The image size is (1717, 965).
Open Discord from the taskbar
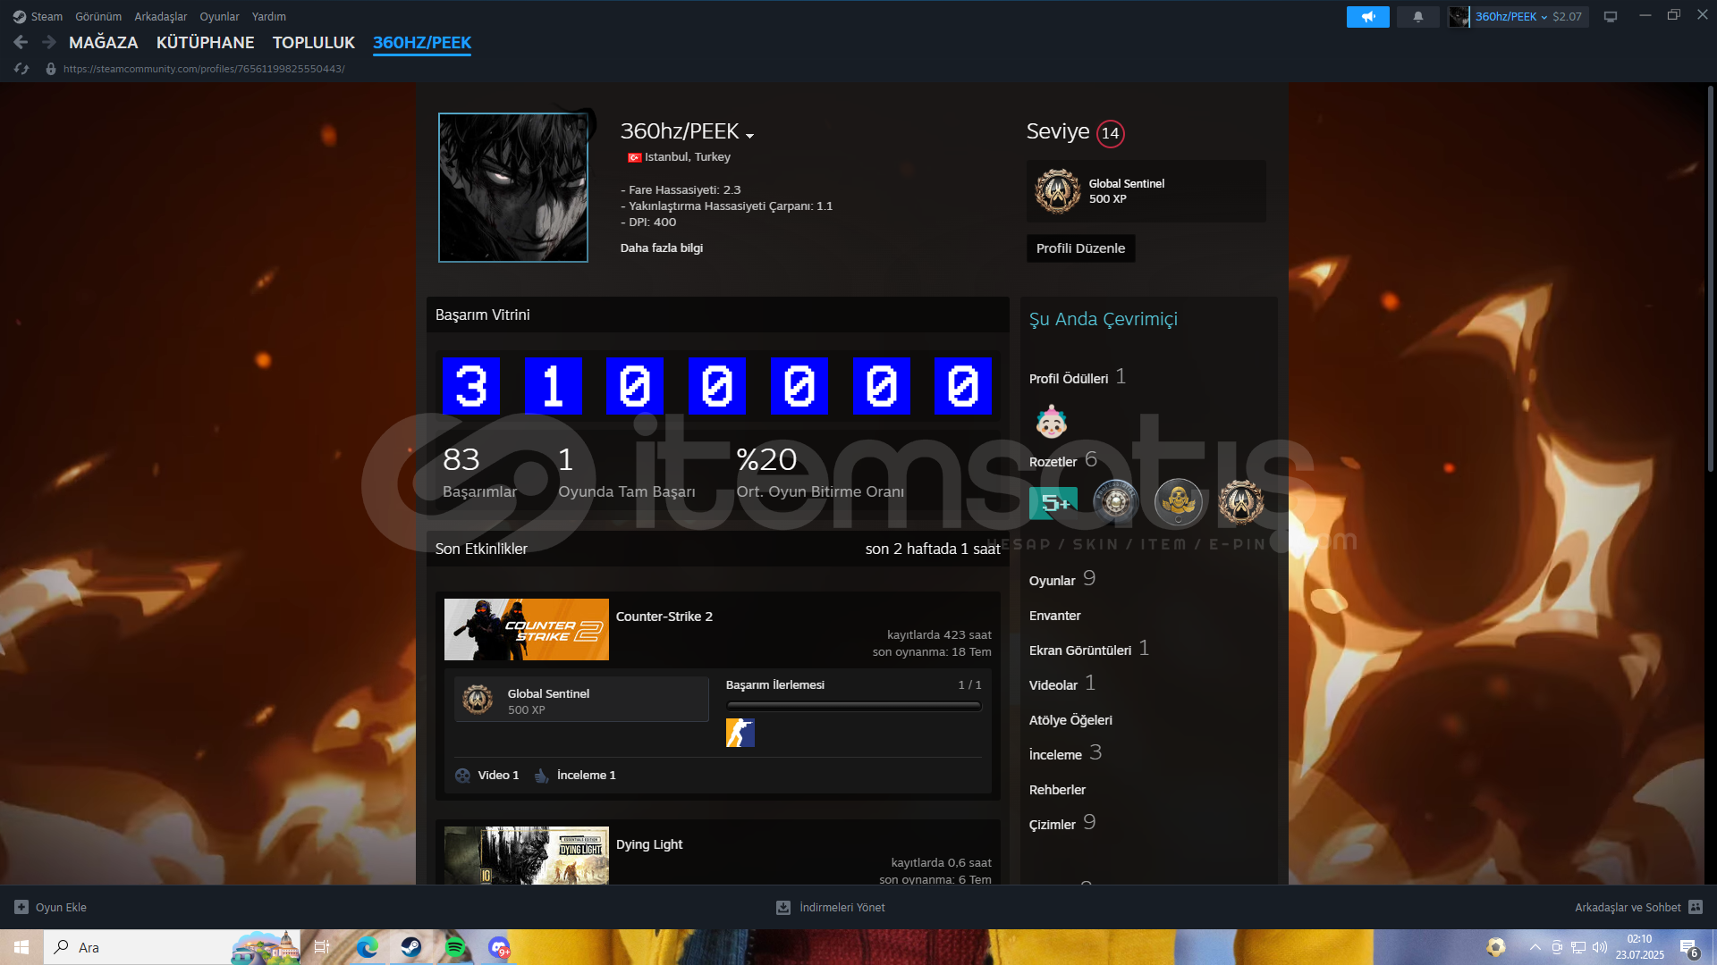499,947
